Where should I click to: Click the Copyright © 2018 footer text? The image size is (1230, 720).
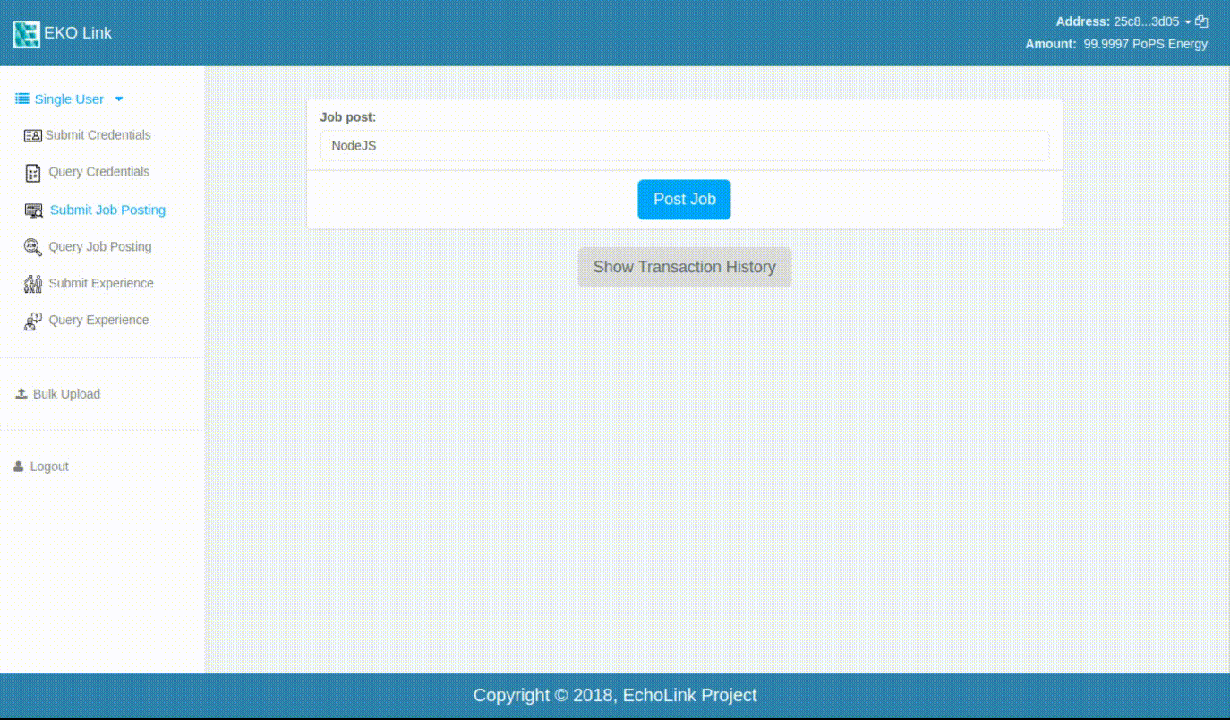(x=615, y=695)
